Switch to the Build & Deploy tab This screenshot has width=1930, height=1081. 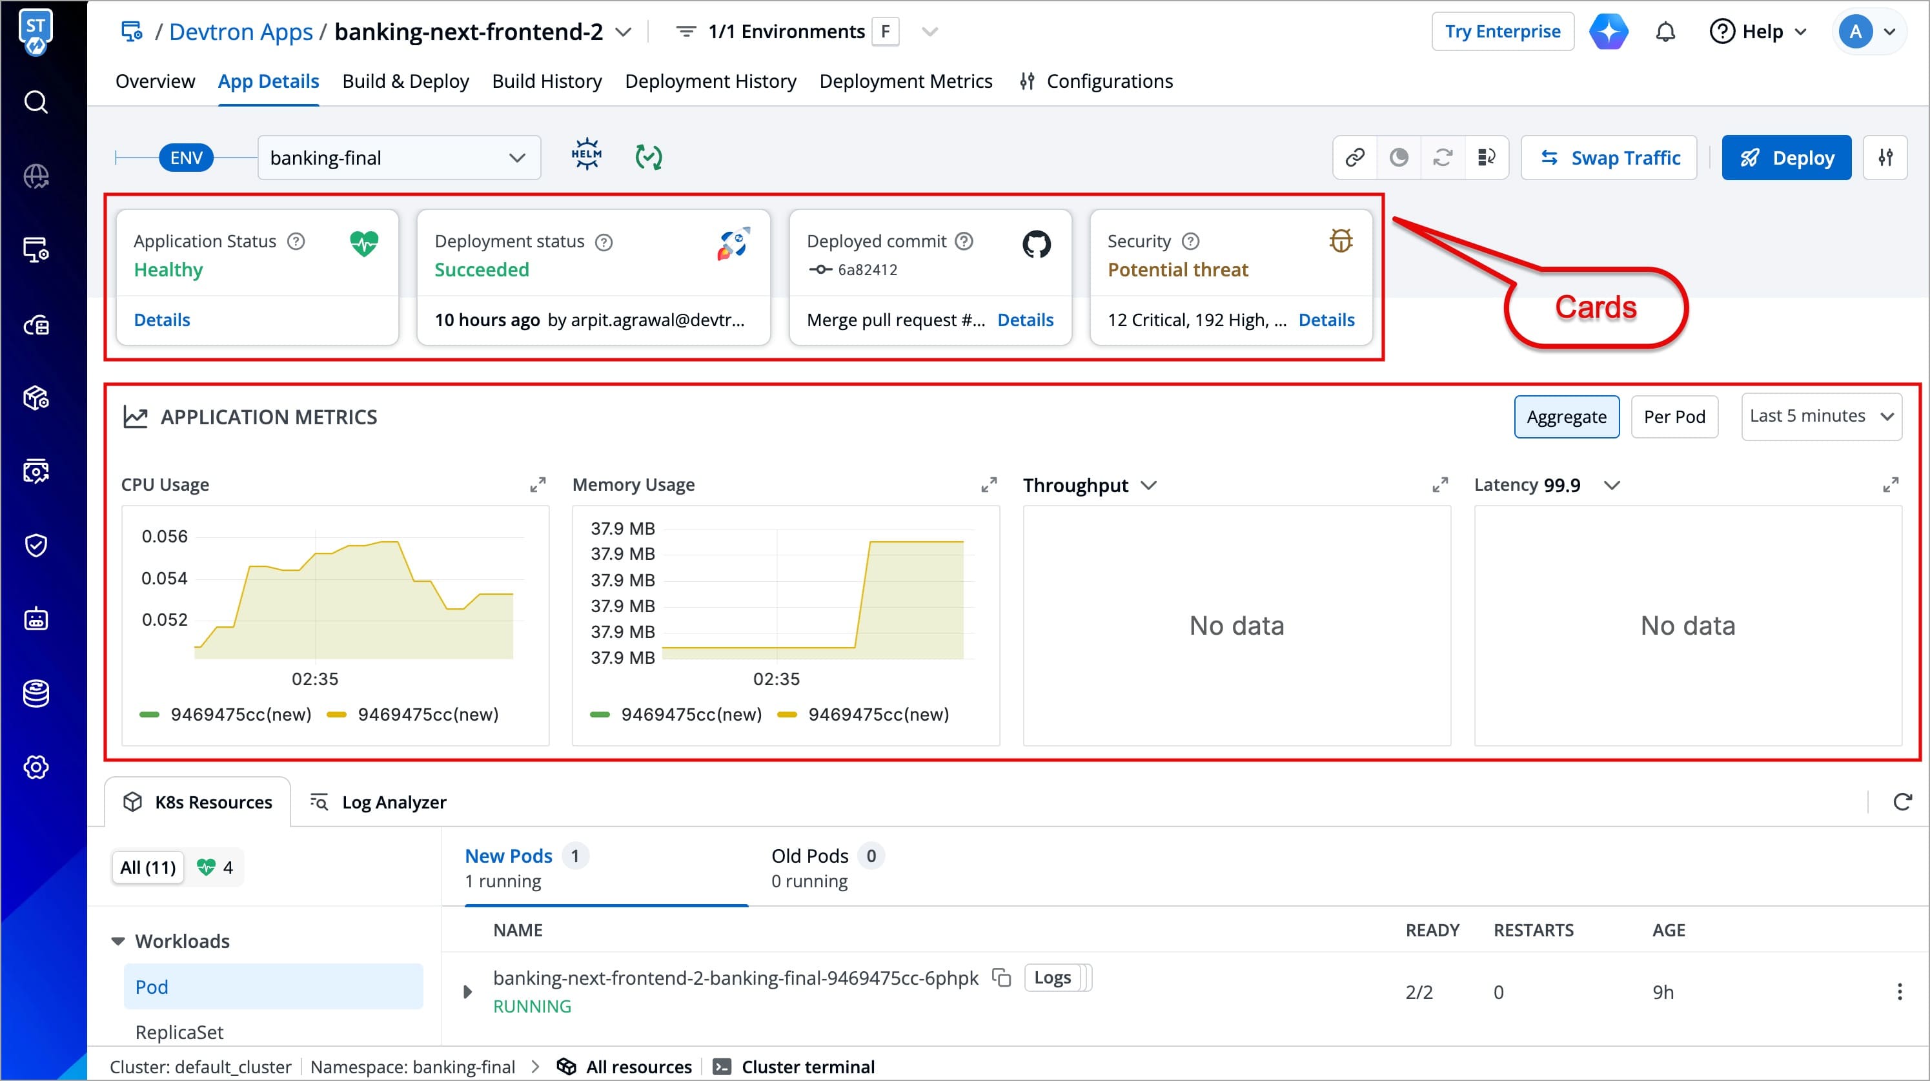[405, 81]
